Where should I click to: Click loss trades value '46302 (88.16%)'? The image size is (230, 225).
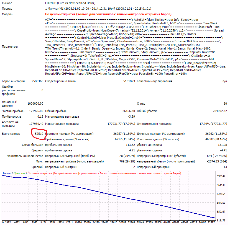pyautogui.click(x=216, y=139)
